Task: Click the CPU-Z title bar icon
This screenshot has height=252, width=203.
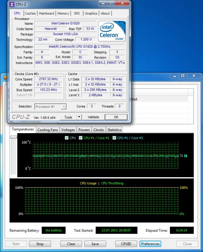Action: [x=12, y=4]
